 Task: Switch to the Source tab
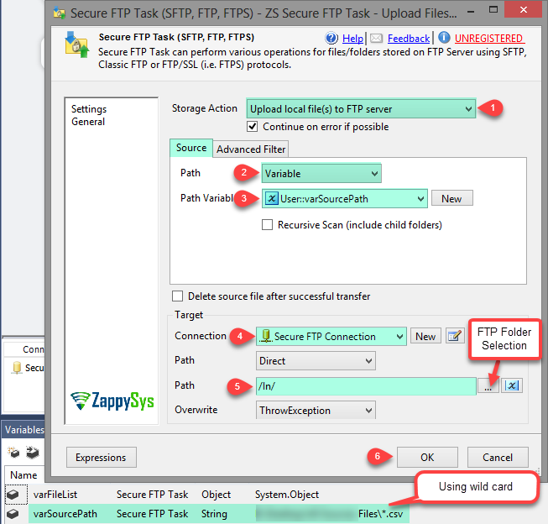tap(191, 148)
